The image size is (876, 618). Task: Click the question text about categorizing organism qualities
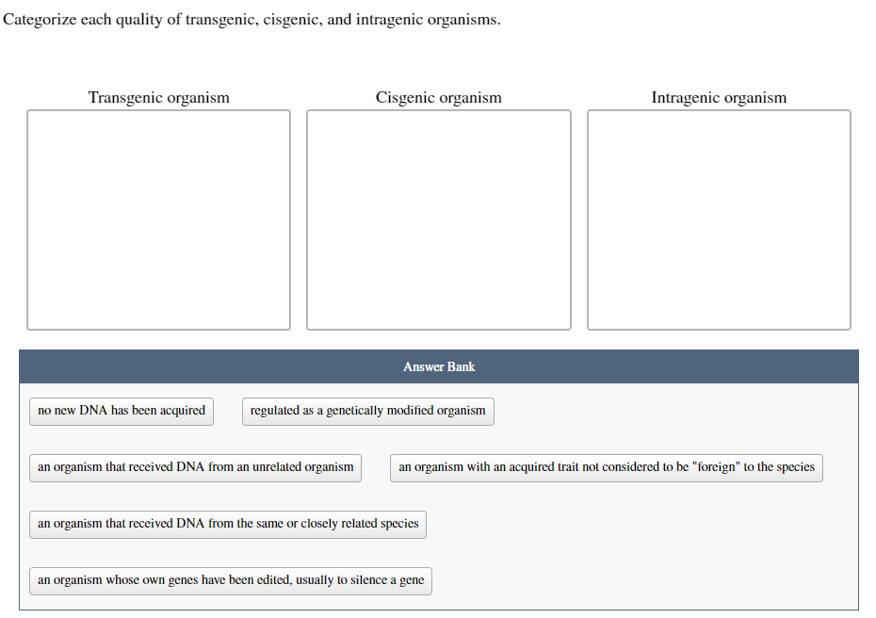pyautogui.click(x=251, y=19)
